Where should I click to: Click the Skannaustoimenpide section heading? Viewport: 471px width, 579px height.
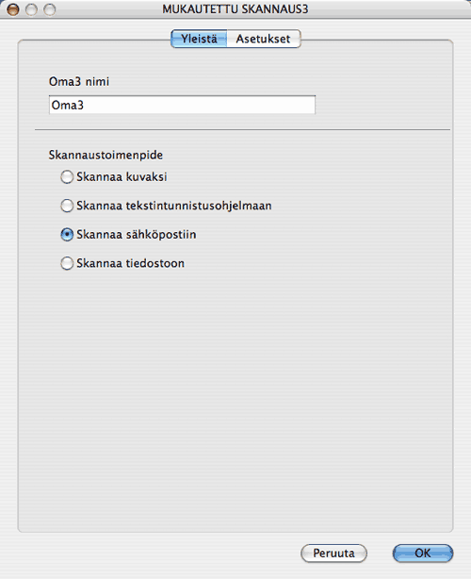click(x=106, y=155)
